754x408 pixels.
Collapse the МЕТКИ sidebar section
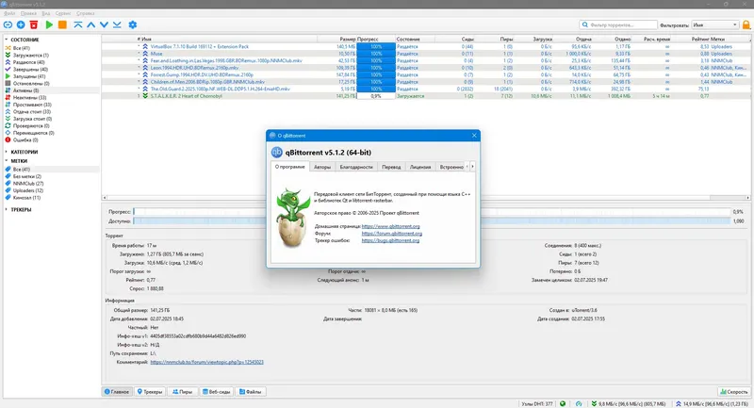[7, 161]
